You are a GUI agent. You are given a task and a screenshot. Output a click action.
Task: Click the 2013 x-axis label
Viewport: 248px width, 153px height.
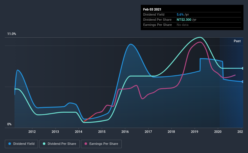coord(55,132)
